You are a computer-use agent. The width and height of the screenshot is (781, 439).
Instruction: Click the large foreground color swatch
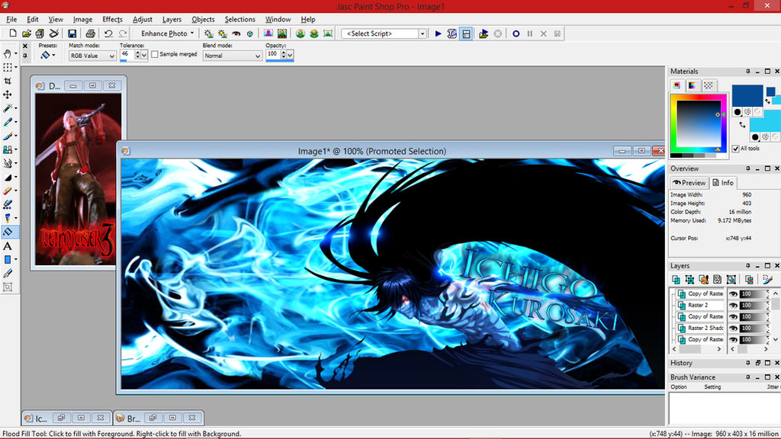pos(747,95)
